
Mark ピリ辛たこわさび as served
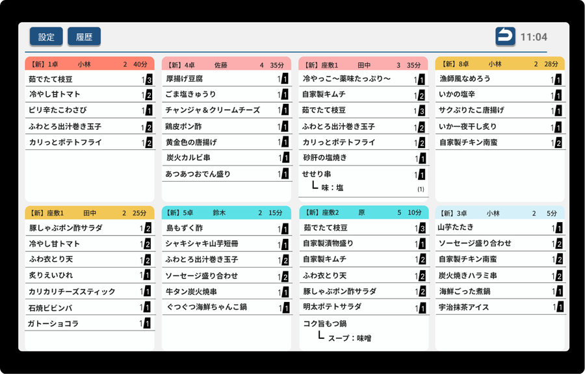(x=90, y=110)
